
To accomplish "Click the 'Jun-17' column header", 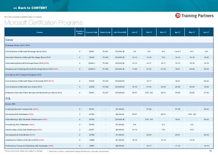I will click(206, 32).
